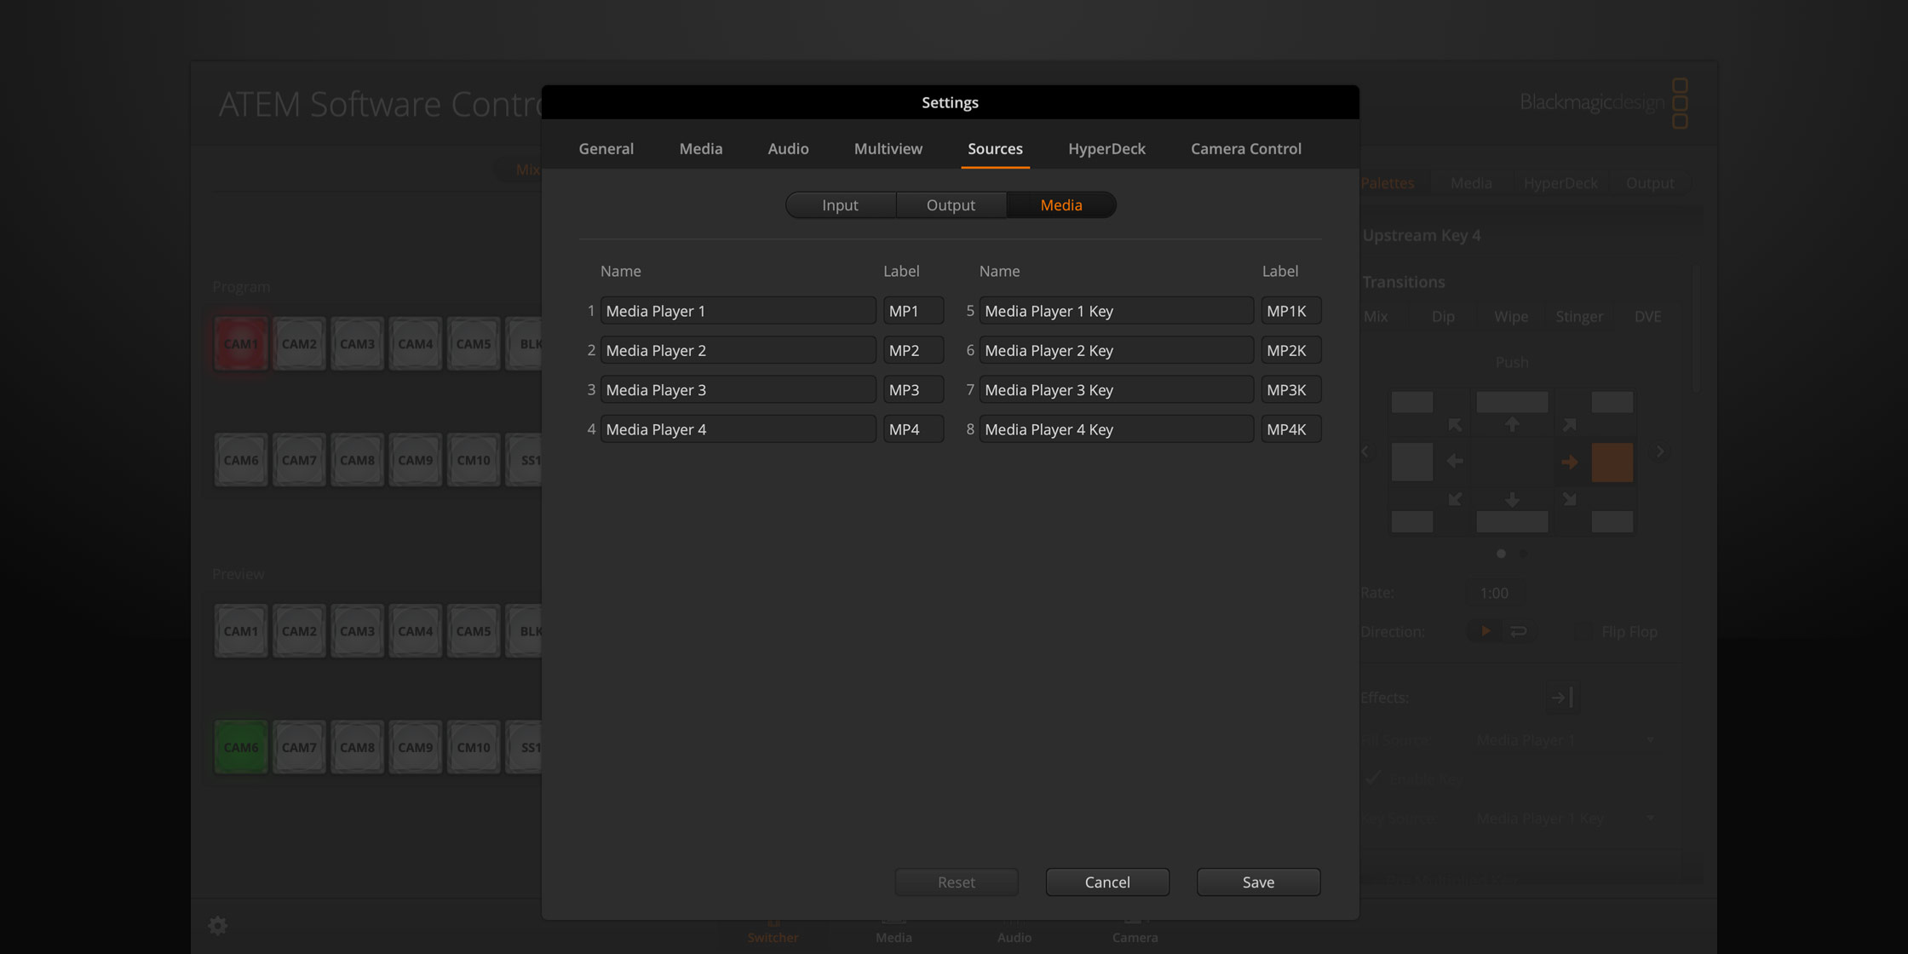
Task: Click the Save button
Action: (x=1258, y=882)
